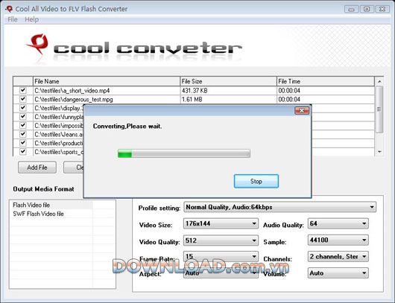Open the Volume Auto dropdown
This screenshot has height=303, width=395.
pyautogui.click(x=338, y=273)
